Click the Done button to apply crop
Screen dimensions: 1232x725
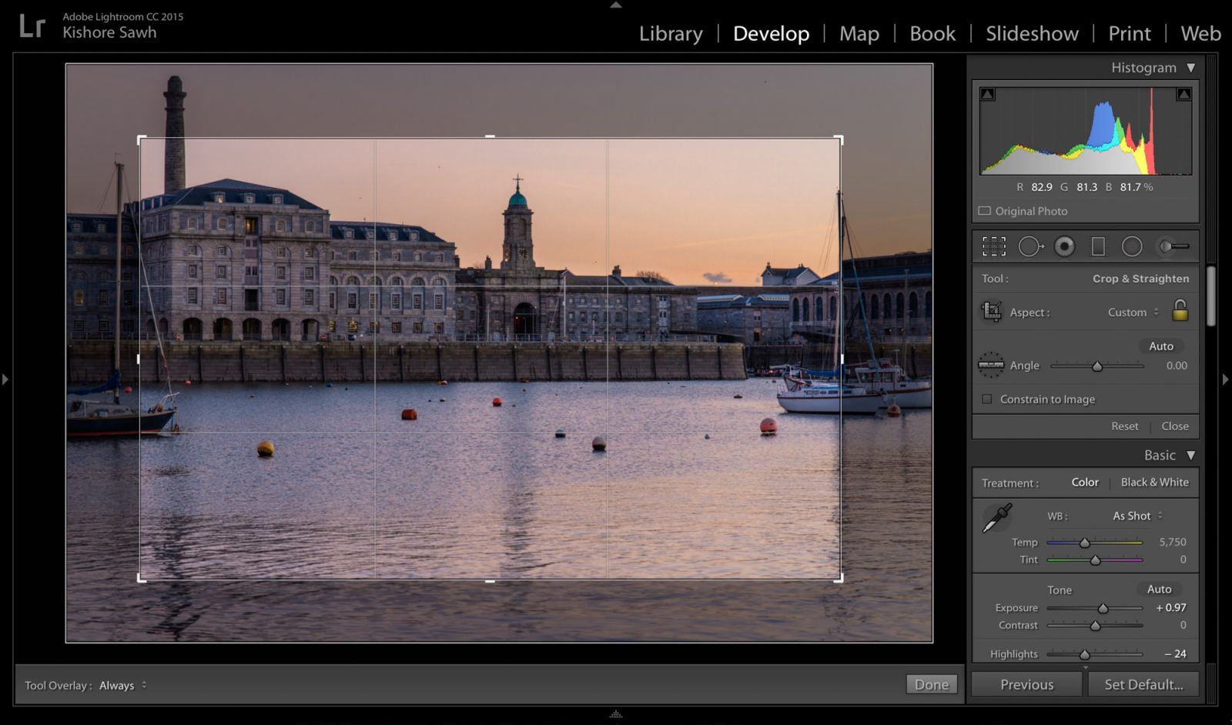click(x=931, y=684)
